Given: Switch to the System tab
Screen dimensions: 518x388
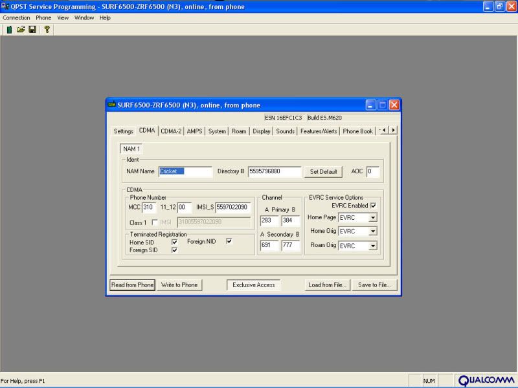Looking at the screenshot, I should 217,131.
